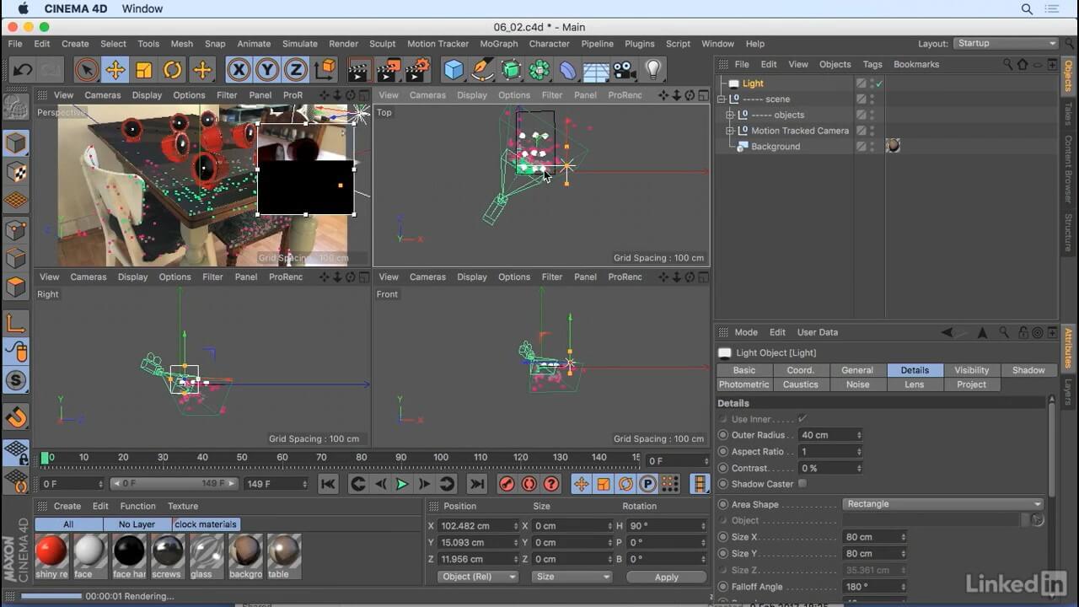Switch to the Shadow tab
This screenshot has width=1079, height=607.
coord(1028,370)
